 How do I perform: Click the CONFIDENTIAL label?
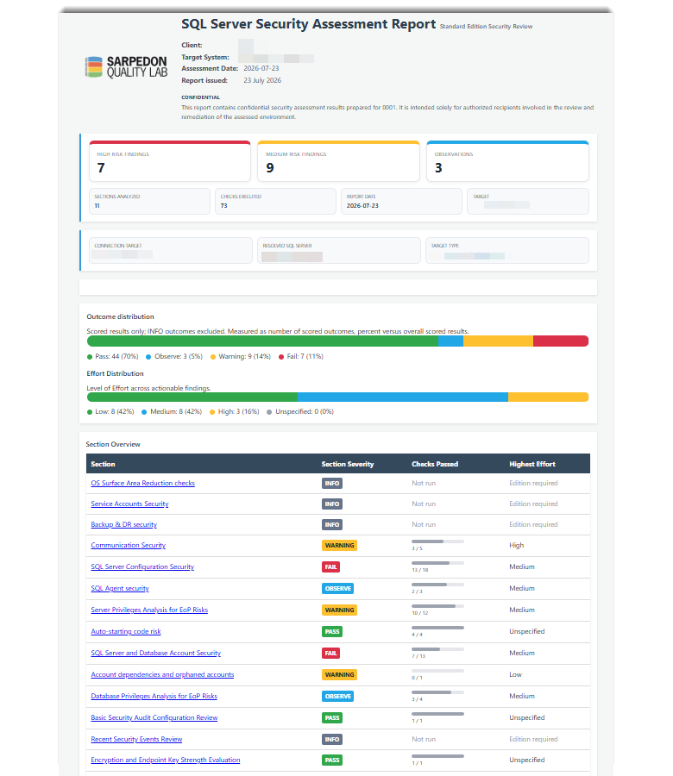click(200, 97)
